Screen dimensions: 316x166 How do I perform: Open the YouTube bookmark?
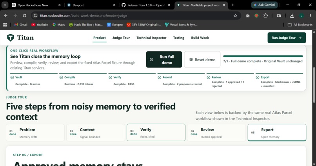40,25
